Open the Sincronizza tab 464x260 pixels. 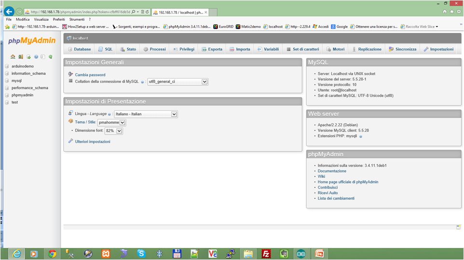pos(402,49)
